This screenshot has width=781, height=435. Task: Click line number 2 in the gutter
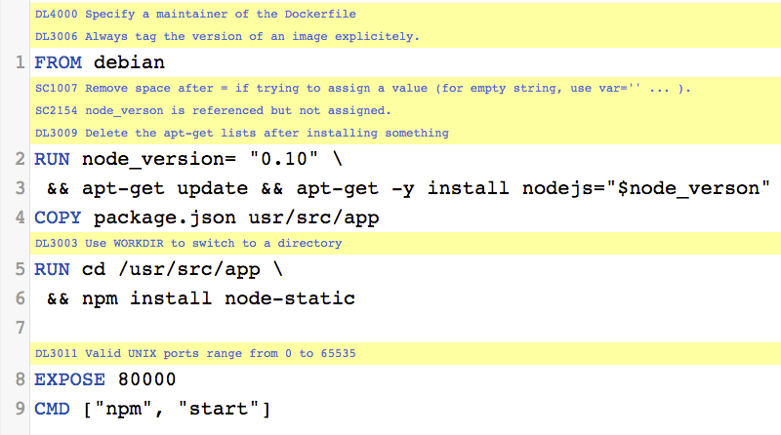pyautogui.click(x=21, y=159)
